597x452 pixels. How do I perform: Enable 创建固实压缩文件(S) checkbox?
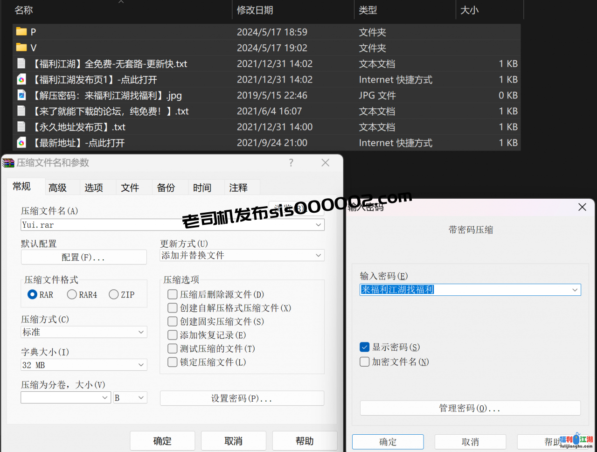tap(173, 321)
